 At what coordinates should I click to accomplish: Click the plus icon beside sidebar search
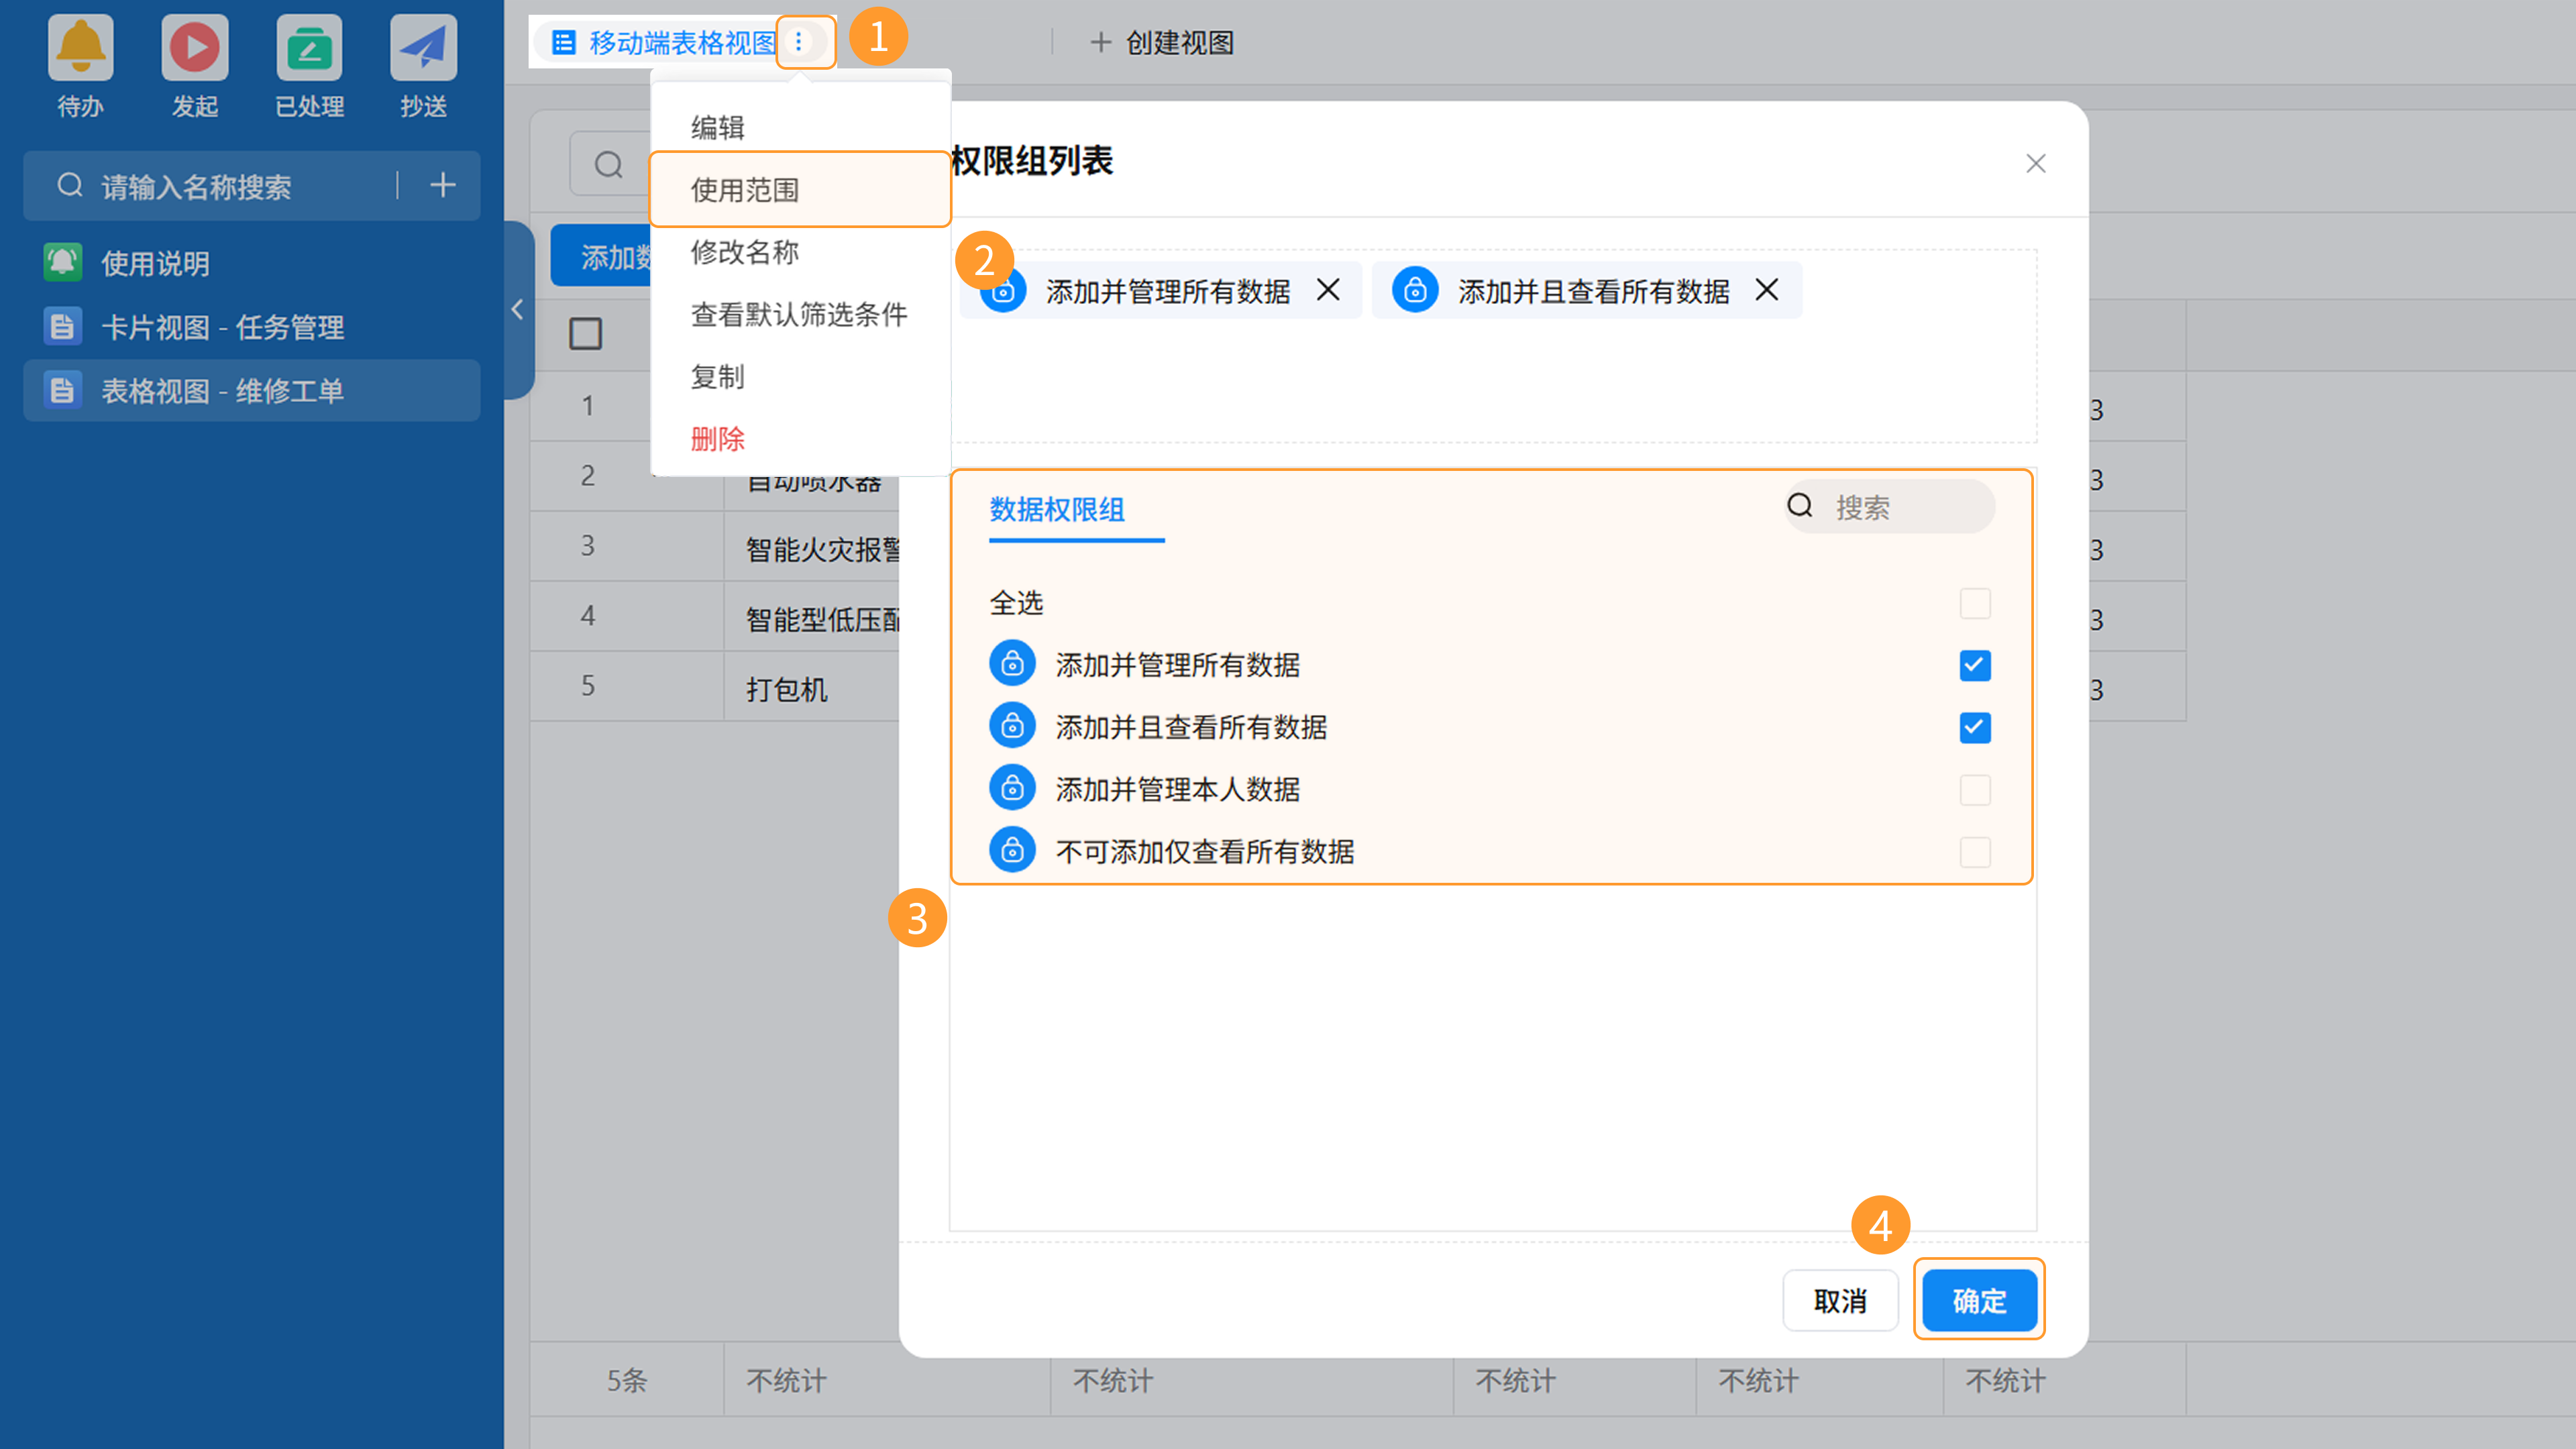(x=442, y=185)
